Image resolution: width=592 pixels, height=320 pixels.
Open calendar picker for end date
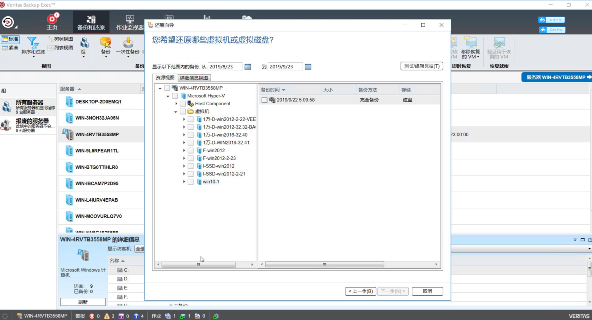[308, 67]
